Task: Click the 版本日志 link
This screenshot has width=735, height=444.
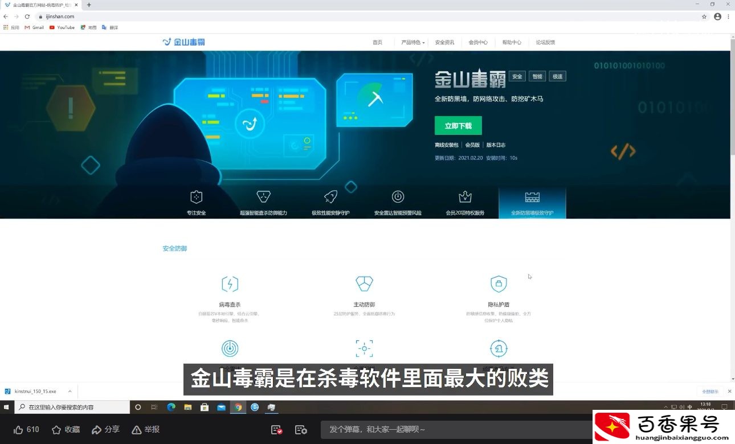Action: point(496,145)
